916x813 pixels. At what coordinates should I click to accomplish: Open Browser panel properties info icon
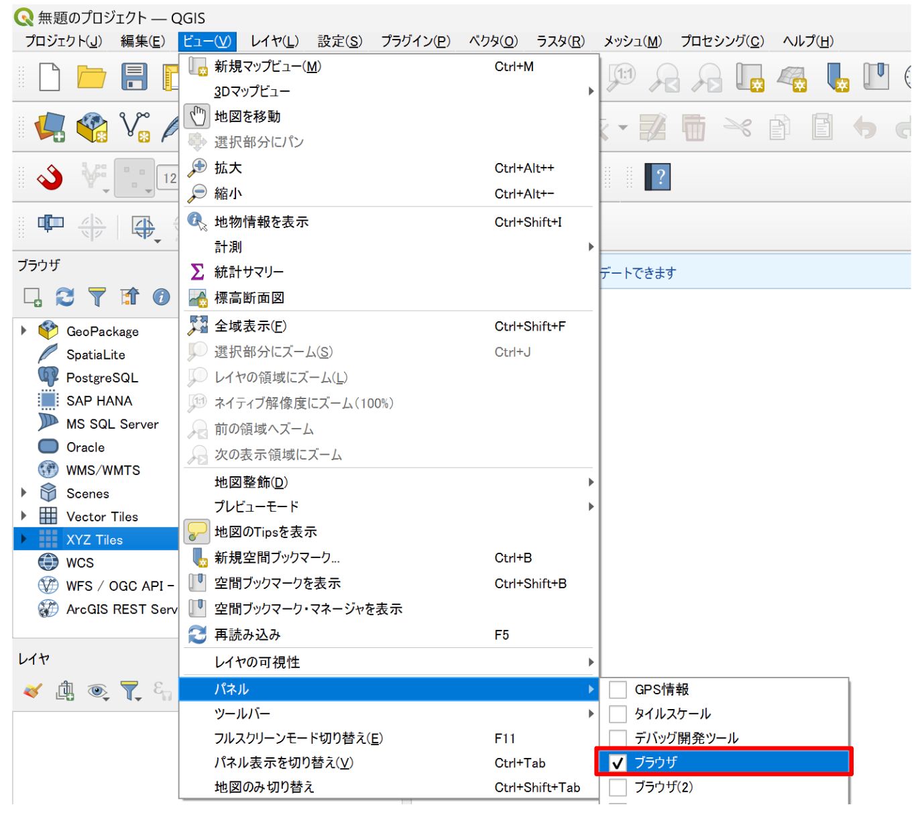161,296
